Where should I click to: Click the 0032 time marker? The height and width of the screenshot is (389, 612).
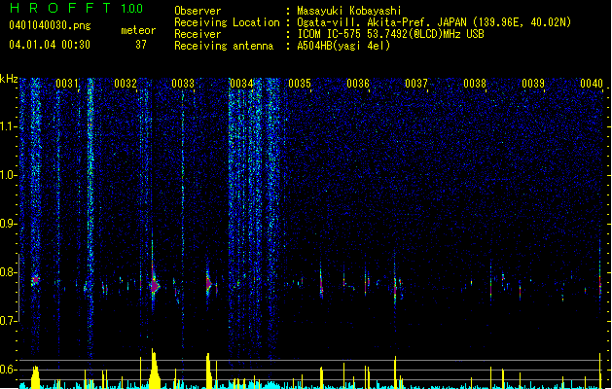pyautogui.click(x=126, y=84)
